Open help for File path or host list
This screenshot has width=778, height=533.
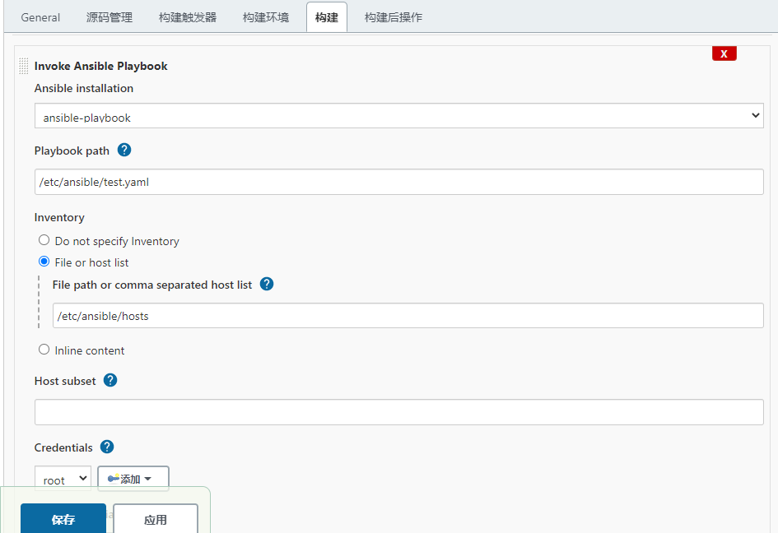pyautogui.click(x=267, y=284)
